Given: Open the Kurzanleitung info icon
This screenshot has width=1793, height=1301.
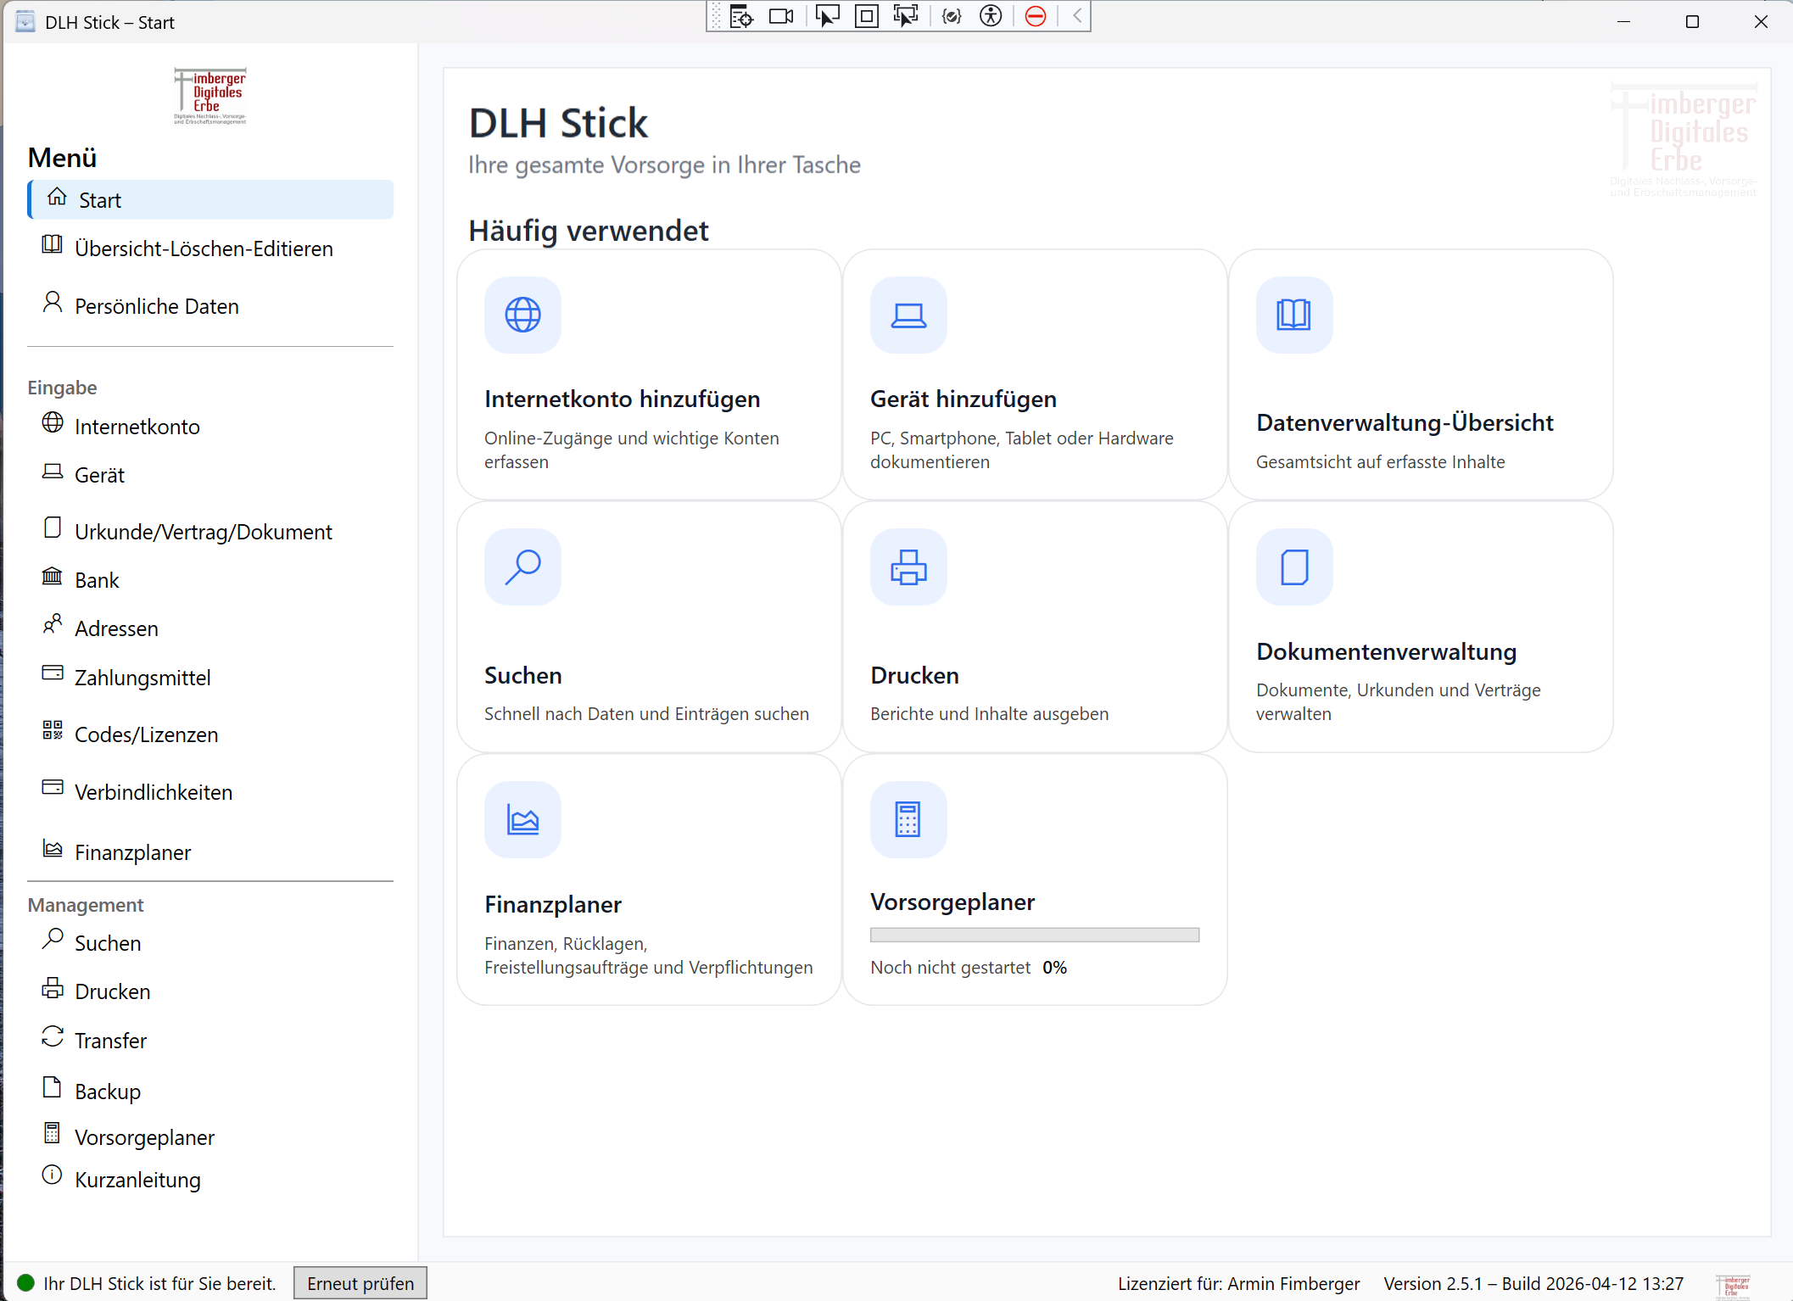Looking at the screenshot, I should pyautogui.click(x=53, y=1175).
